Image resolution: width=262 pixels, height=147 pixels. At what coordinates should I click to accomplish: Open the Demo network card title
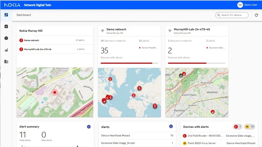pos(116,29)
